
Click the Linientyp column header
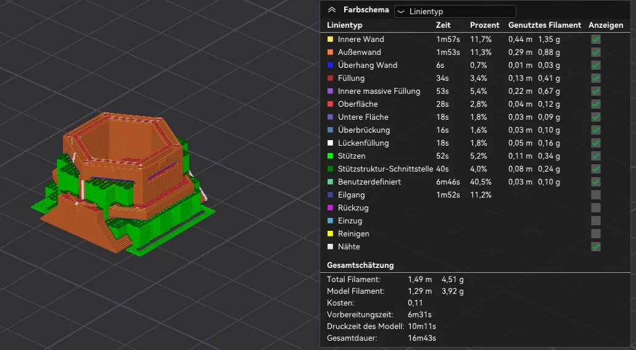pyautogui.click(x=345, y=25)
